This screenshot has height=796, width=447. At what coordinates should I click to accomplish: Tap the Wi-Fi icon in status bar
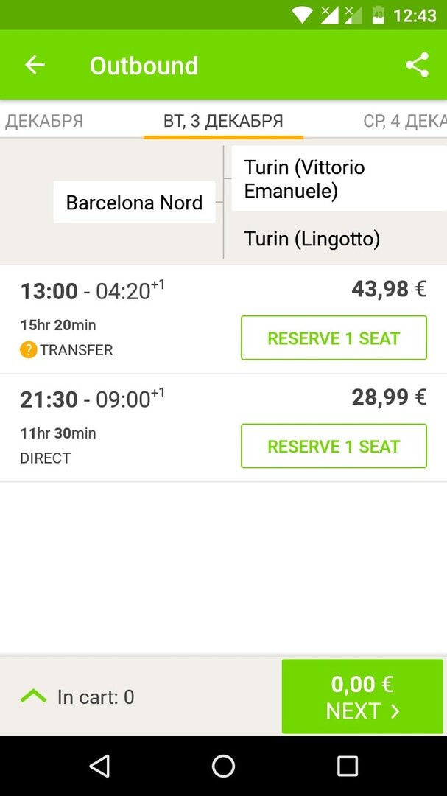click(x=302, y=15)
